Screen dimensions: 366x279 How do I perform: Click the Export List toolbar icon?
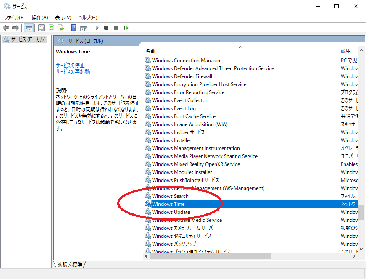coord(61,28)
